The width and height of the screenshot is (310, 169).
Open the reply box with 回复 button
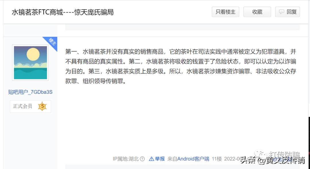tap(287, 12)
